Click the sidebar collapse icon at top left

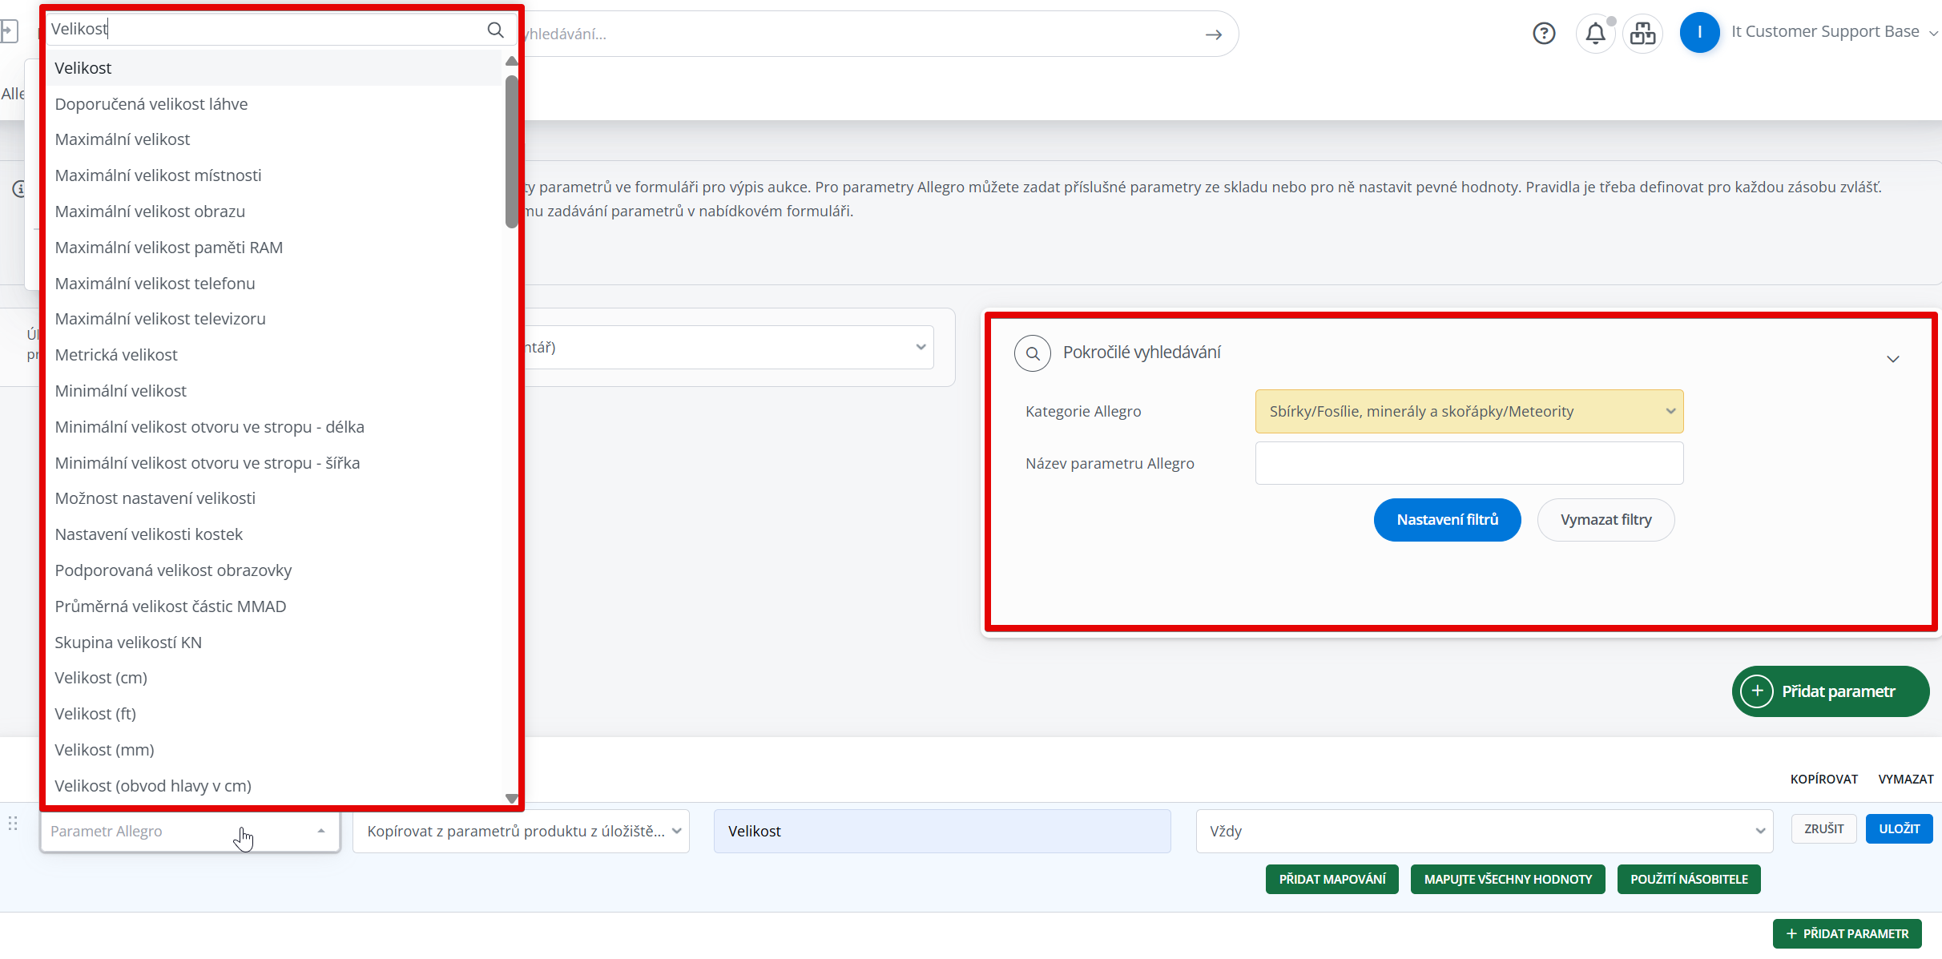pos(9,32)
